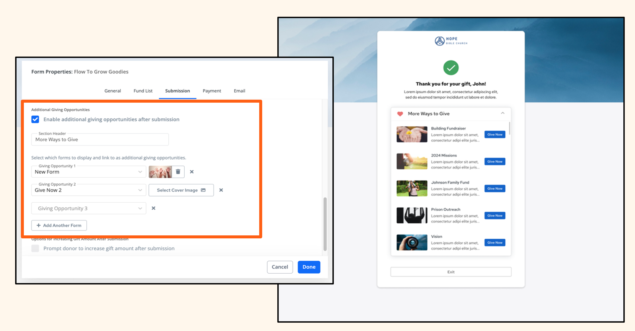Switch to the Fund List tab
Viewport: 635px width, 331px height.
pyautogui.click(x=143, y=91)
